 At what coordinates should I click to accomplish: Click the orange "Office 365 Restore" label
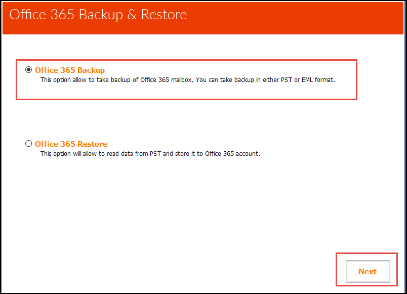(71, 144)
